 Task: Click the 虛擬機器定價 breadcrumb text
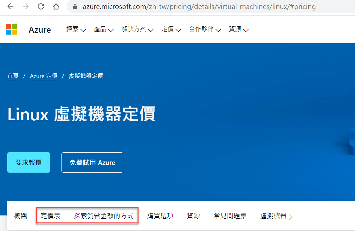86,76
